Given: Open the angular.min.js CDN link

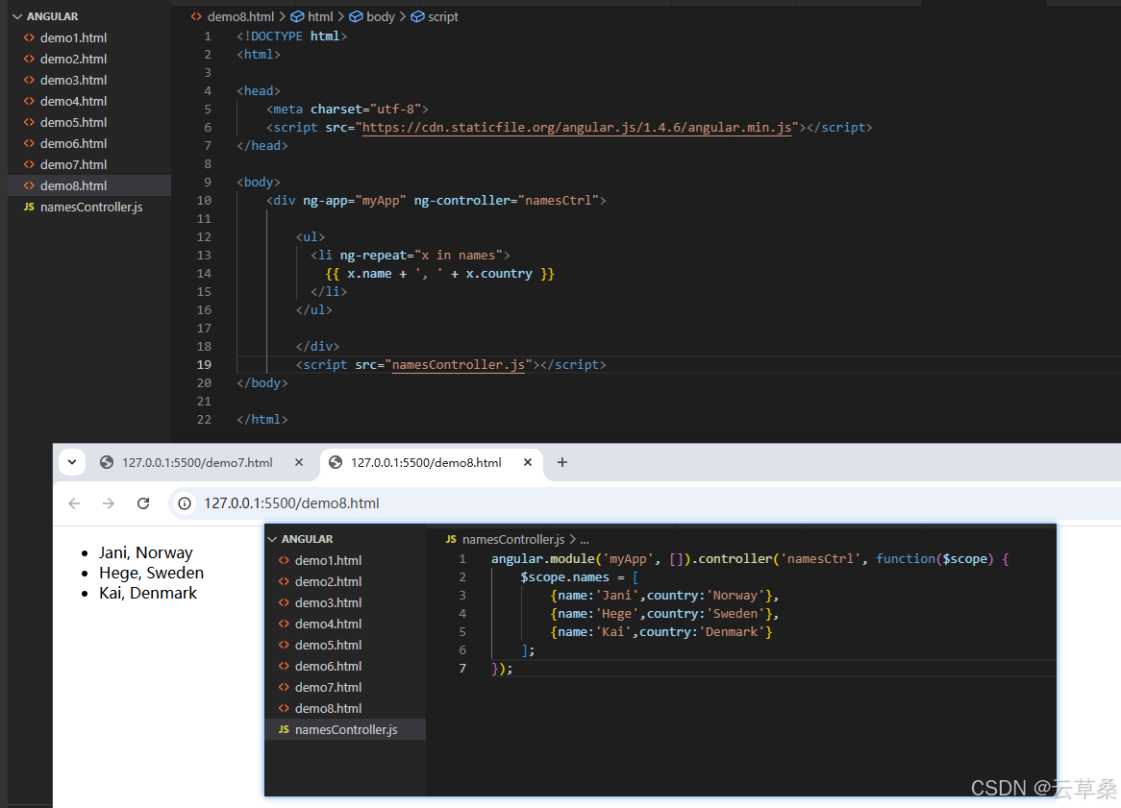Looking at the screenshot, I should click(576, 127).
